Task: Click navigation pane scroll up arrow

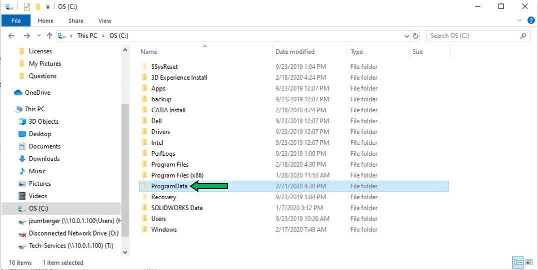Action: 125,50
